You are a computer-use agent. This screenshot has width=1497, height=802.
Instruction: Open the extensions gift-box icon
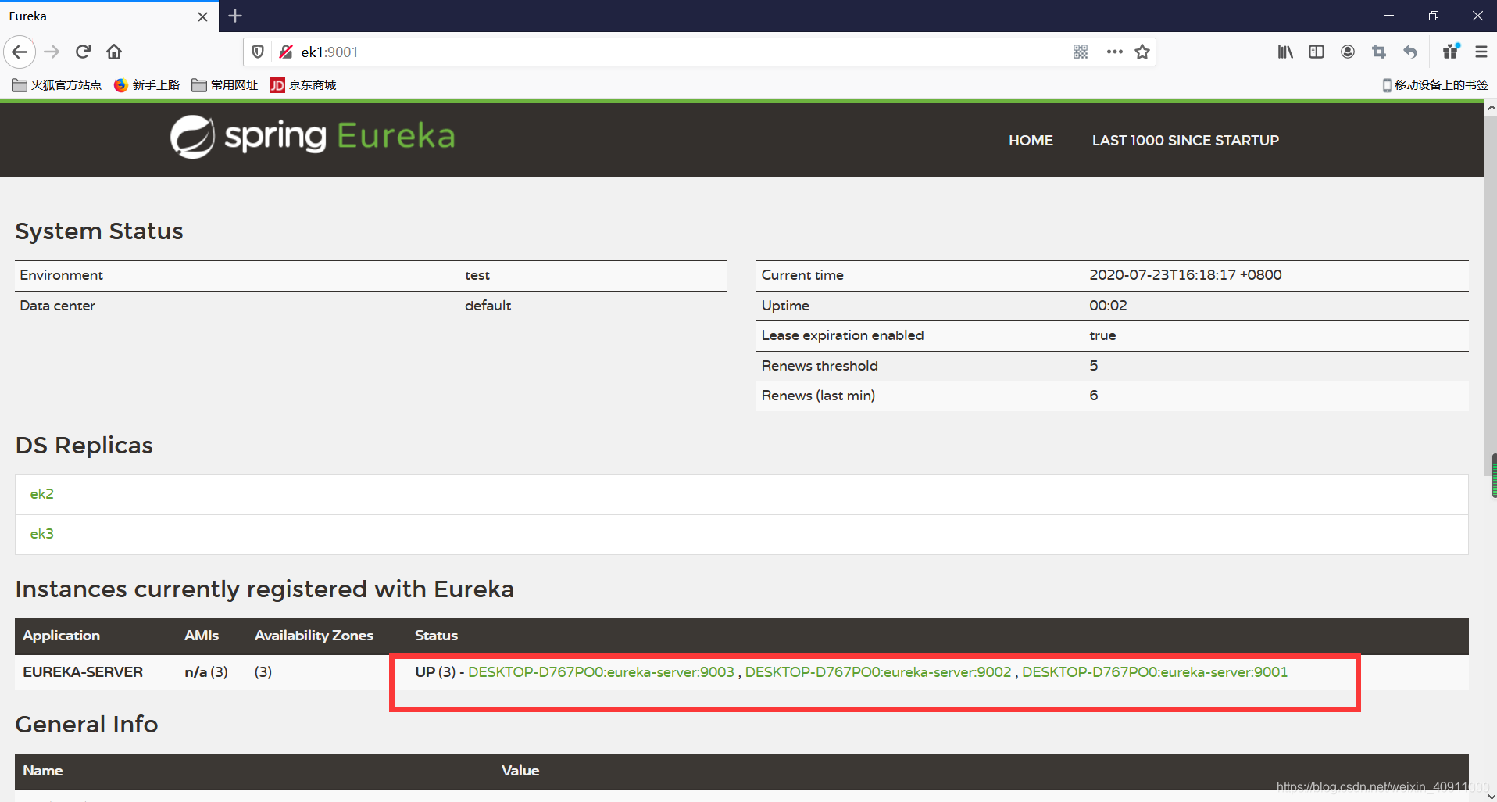(1451, 52)
